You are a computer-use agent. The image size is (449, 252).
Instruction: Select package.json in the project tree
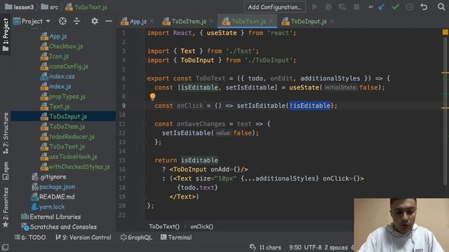[x=53, y=187]
